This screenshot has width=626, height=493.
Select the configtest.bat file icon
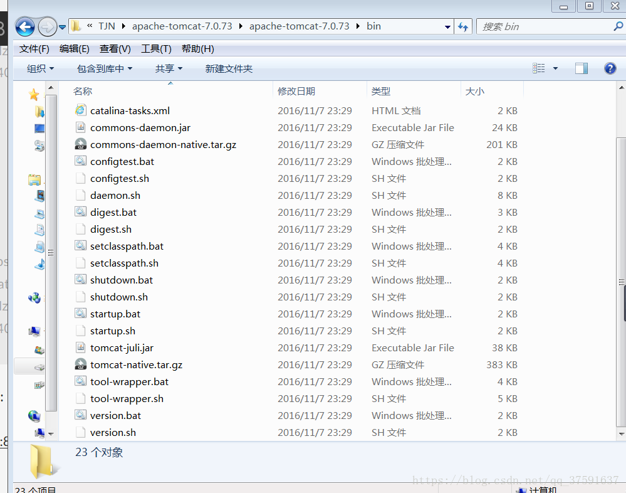click(x=81, y=161)
